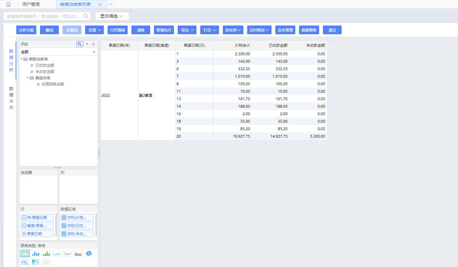458x267 pixels.
Task: Go to home via the house icon
Action: pos(8,5)
